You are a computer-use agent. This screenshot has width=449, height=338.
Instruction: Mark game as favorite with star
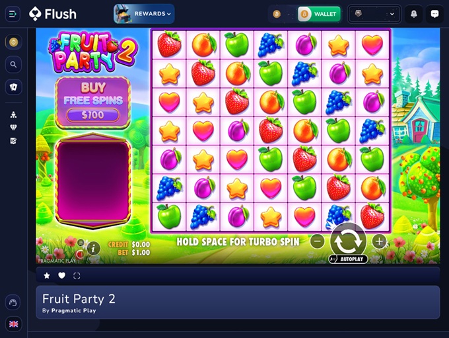(47, 276)
